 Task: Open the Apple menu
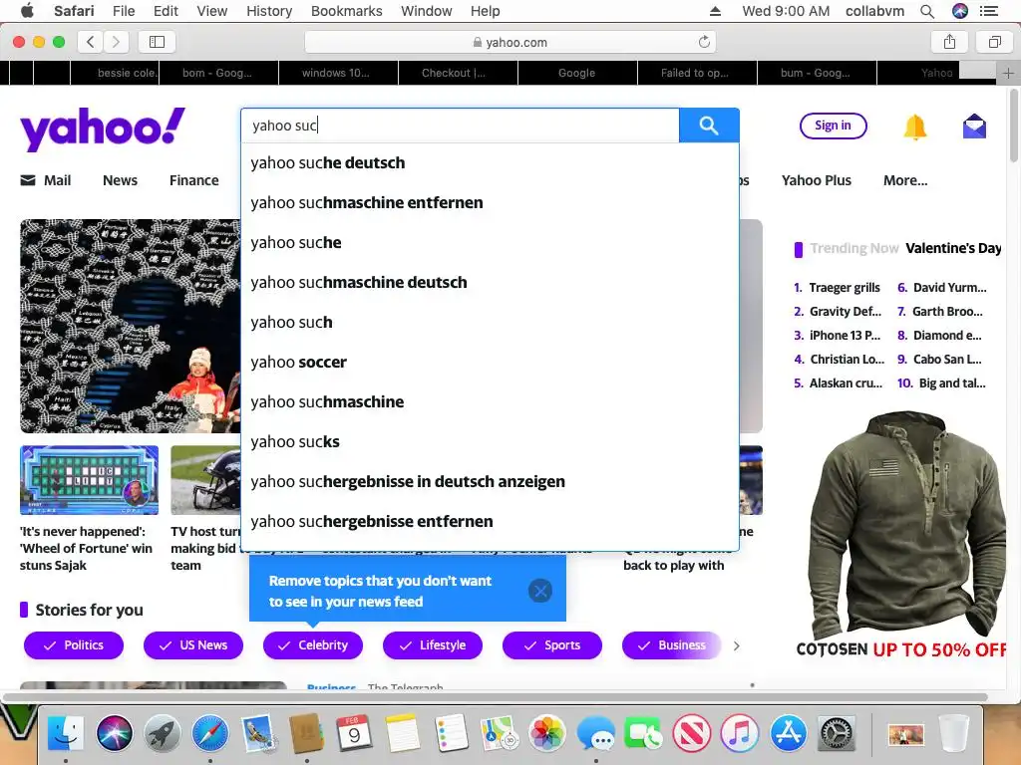(27, 11)
